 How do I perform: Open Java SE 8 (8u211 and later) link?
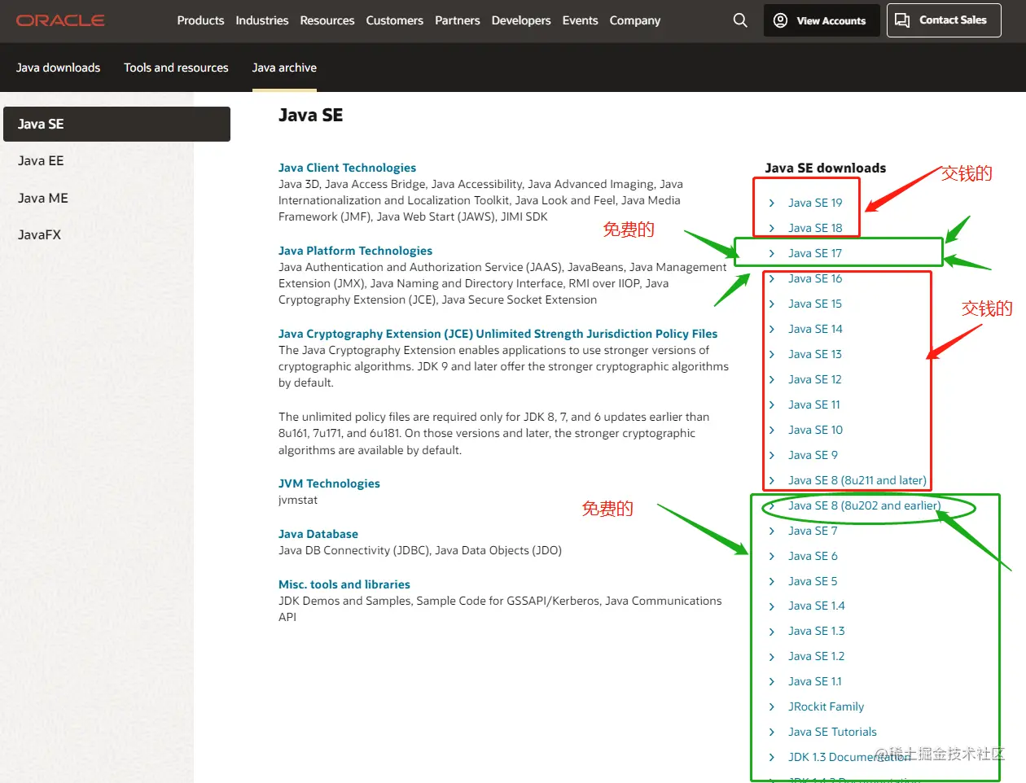[x=857, y=481]
